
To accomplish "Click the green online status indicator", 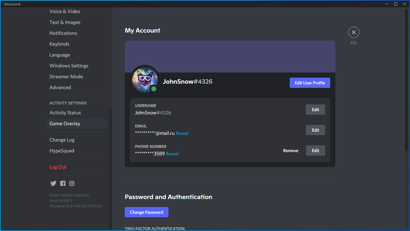I will point(154,89).
